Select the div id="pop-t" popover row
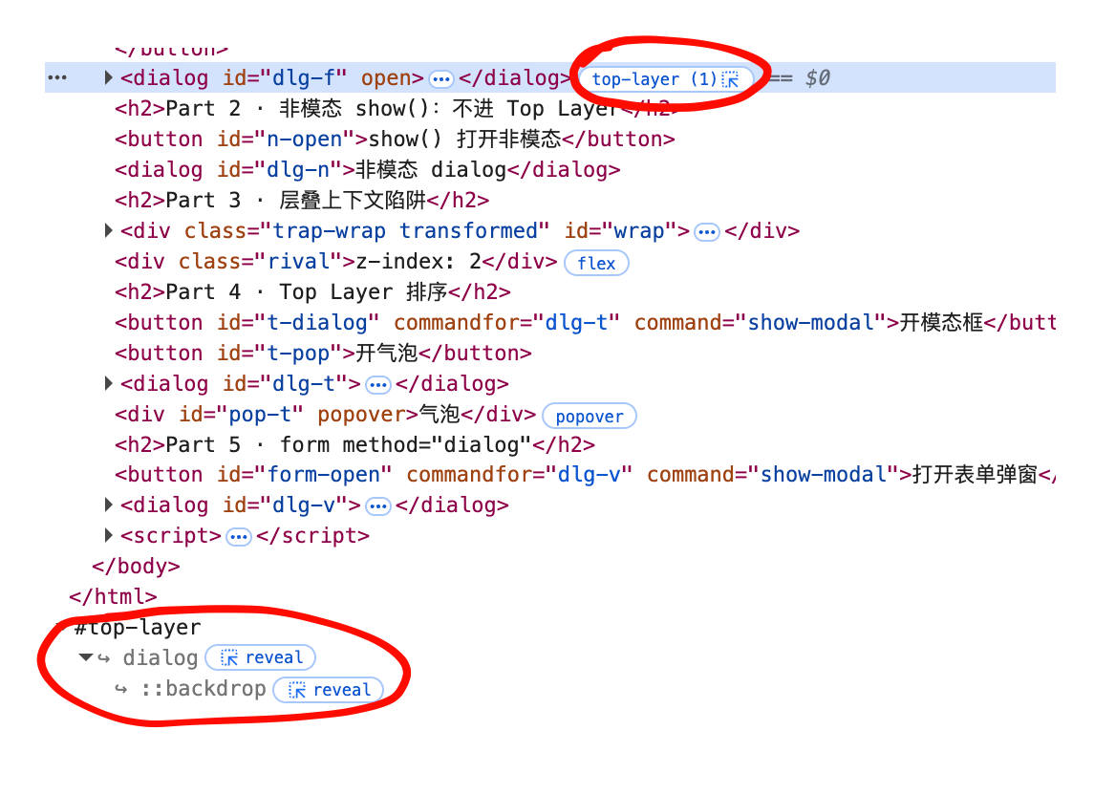The width and height of the screenshot is (1094, 795). pyautogui.click(x=325, y=414)
